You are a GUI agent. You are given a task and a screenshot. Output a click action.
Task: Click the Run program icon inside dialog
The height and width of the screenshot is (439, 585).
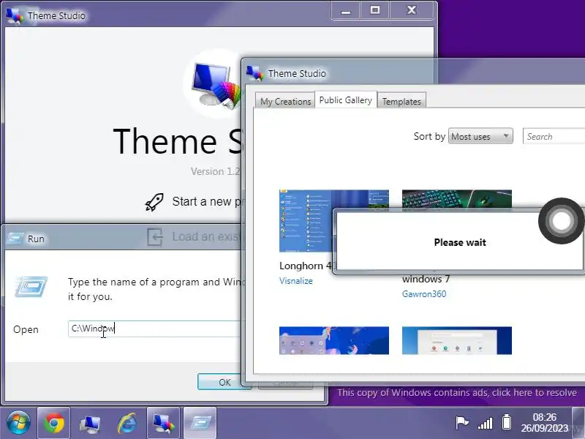[x=31, y=287]
